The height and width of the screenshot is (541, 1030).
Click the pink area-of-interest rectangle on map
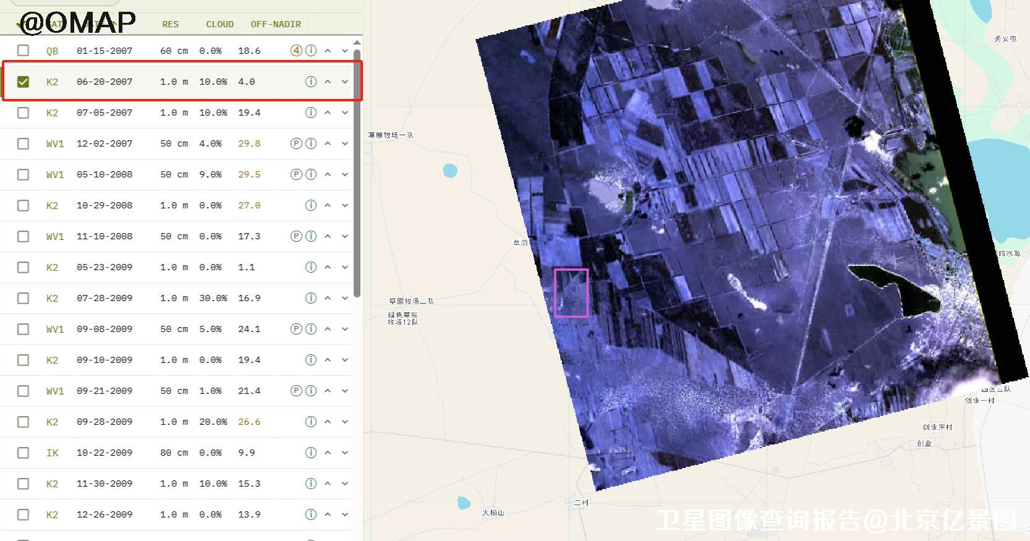(571, 293)
